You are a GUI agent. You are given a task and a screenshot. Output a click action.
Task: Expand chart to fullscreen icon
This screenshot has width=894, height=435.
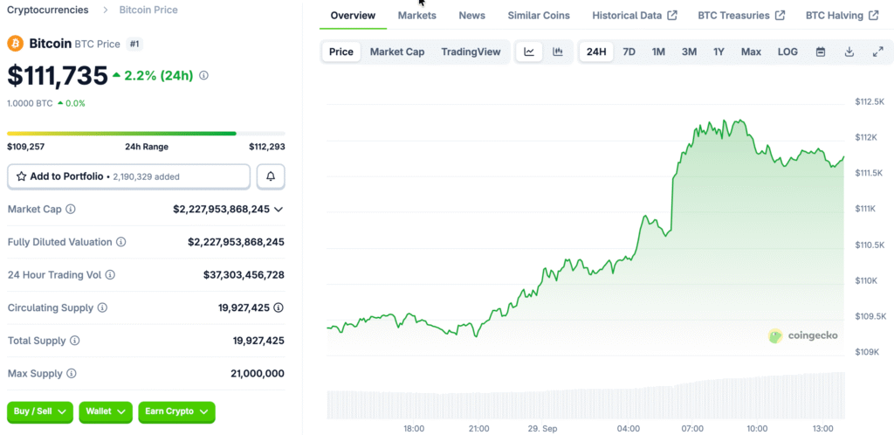[x=877, y=52]
